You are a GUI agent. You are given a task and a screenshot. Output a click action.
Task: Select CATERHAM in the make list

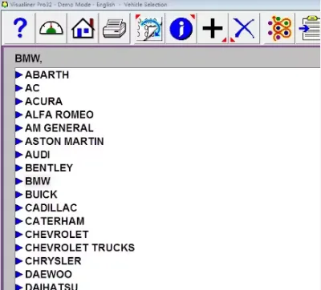click(55, 221)
